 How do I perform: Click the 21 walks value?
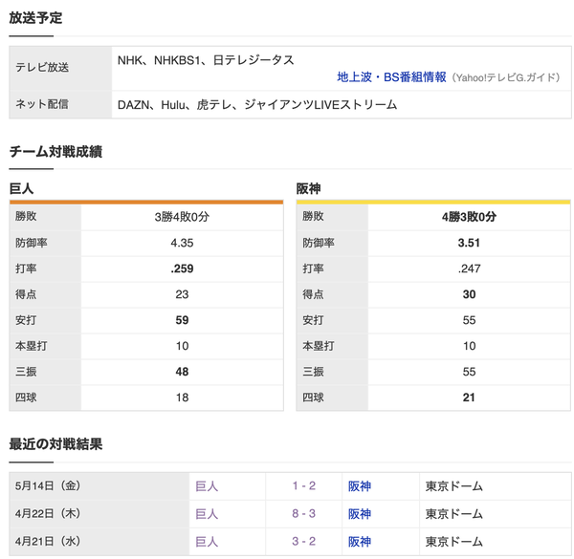click(469, 398)
